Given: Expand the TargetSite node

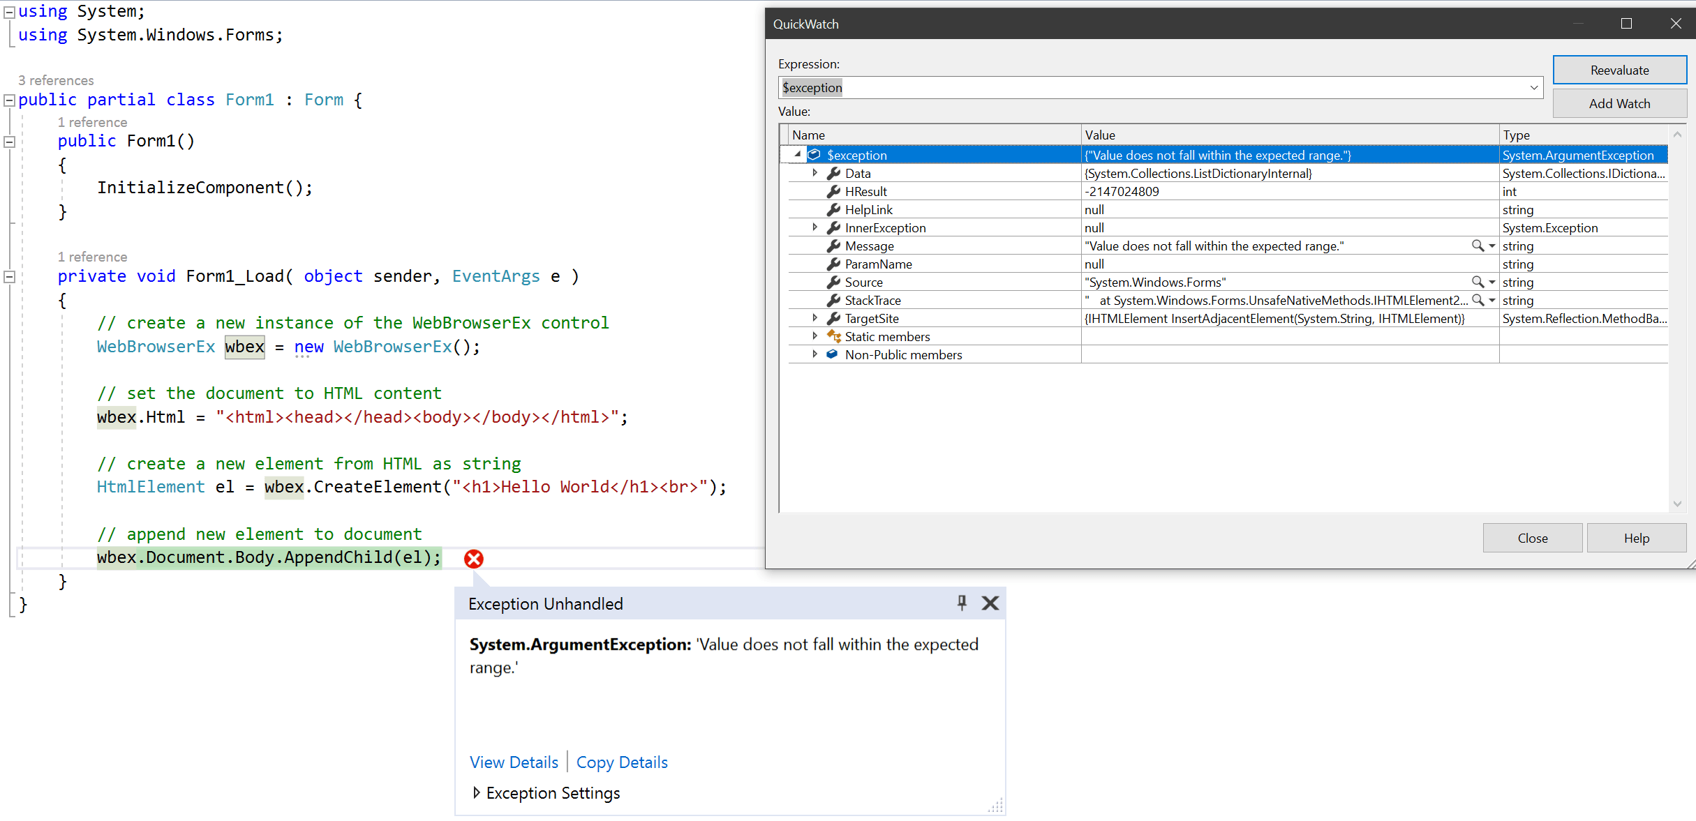Looking at the screenshot, I should click(x=814, y=318).
